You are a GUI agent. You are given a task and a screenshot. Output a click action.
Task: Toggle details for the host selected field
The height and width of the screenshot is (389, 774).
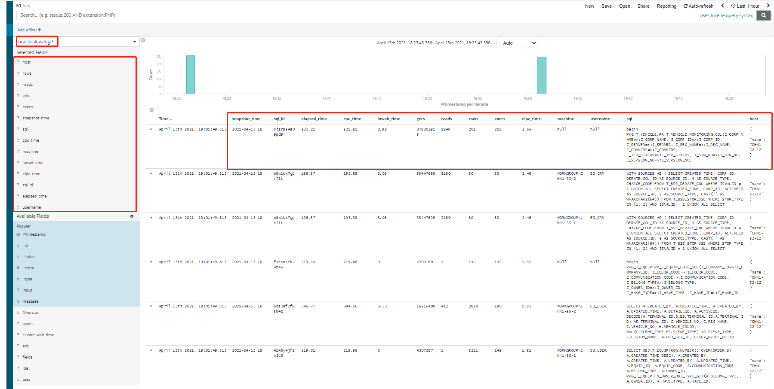click(x=26, y=62)
